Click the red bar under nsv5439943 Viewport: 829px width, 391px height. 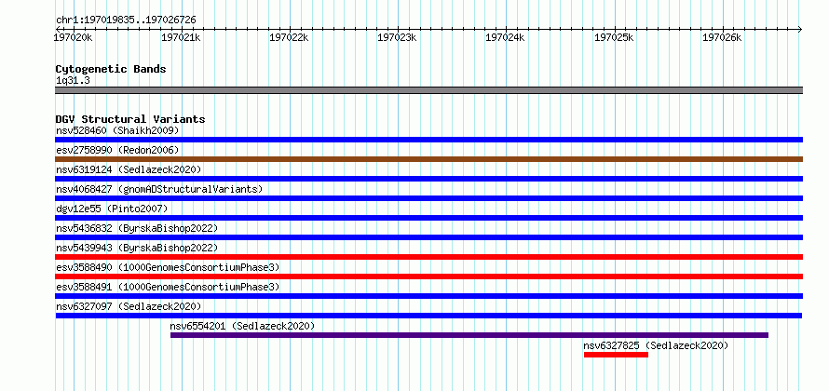point(428,257)
